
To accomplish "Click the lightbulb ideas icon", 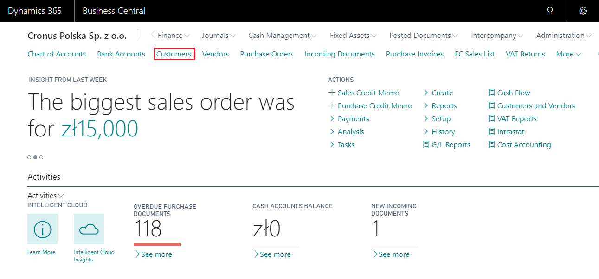I will (x=550, y=11).
